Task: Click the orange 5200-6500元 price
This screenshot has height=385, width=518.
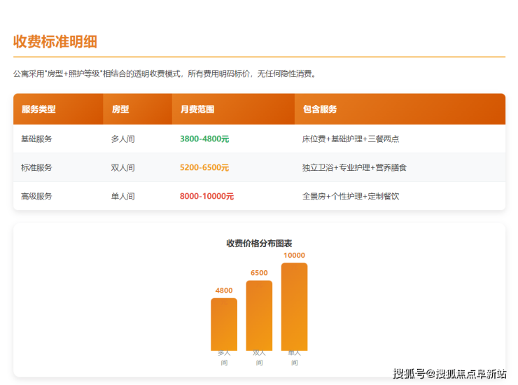Action: (204, 168)
